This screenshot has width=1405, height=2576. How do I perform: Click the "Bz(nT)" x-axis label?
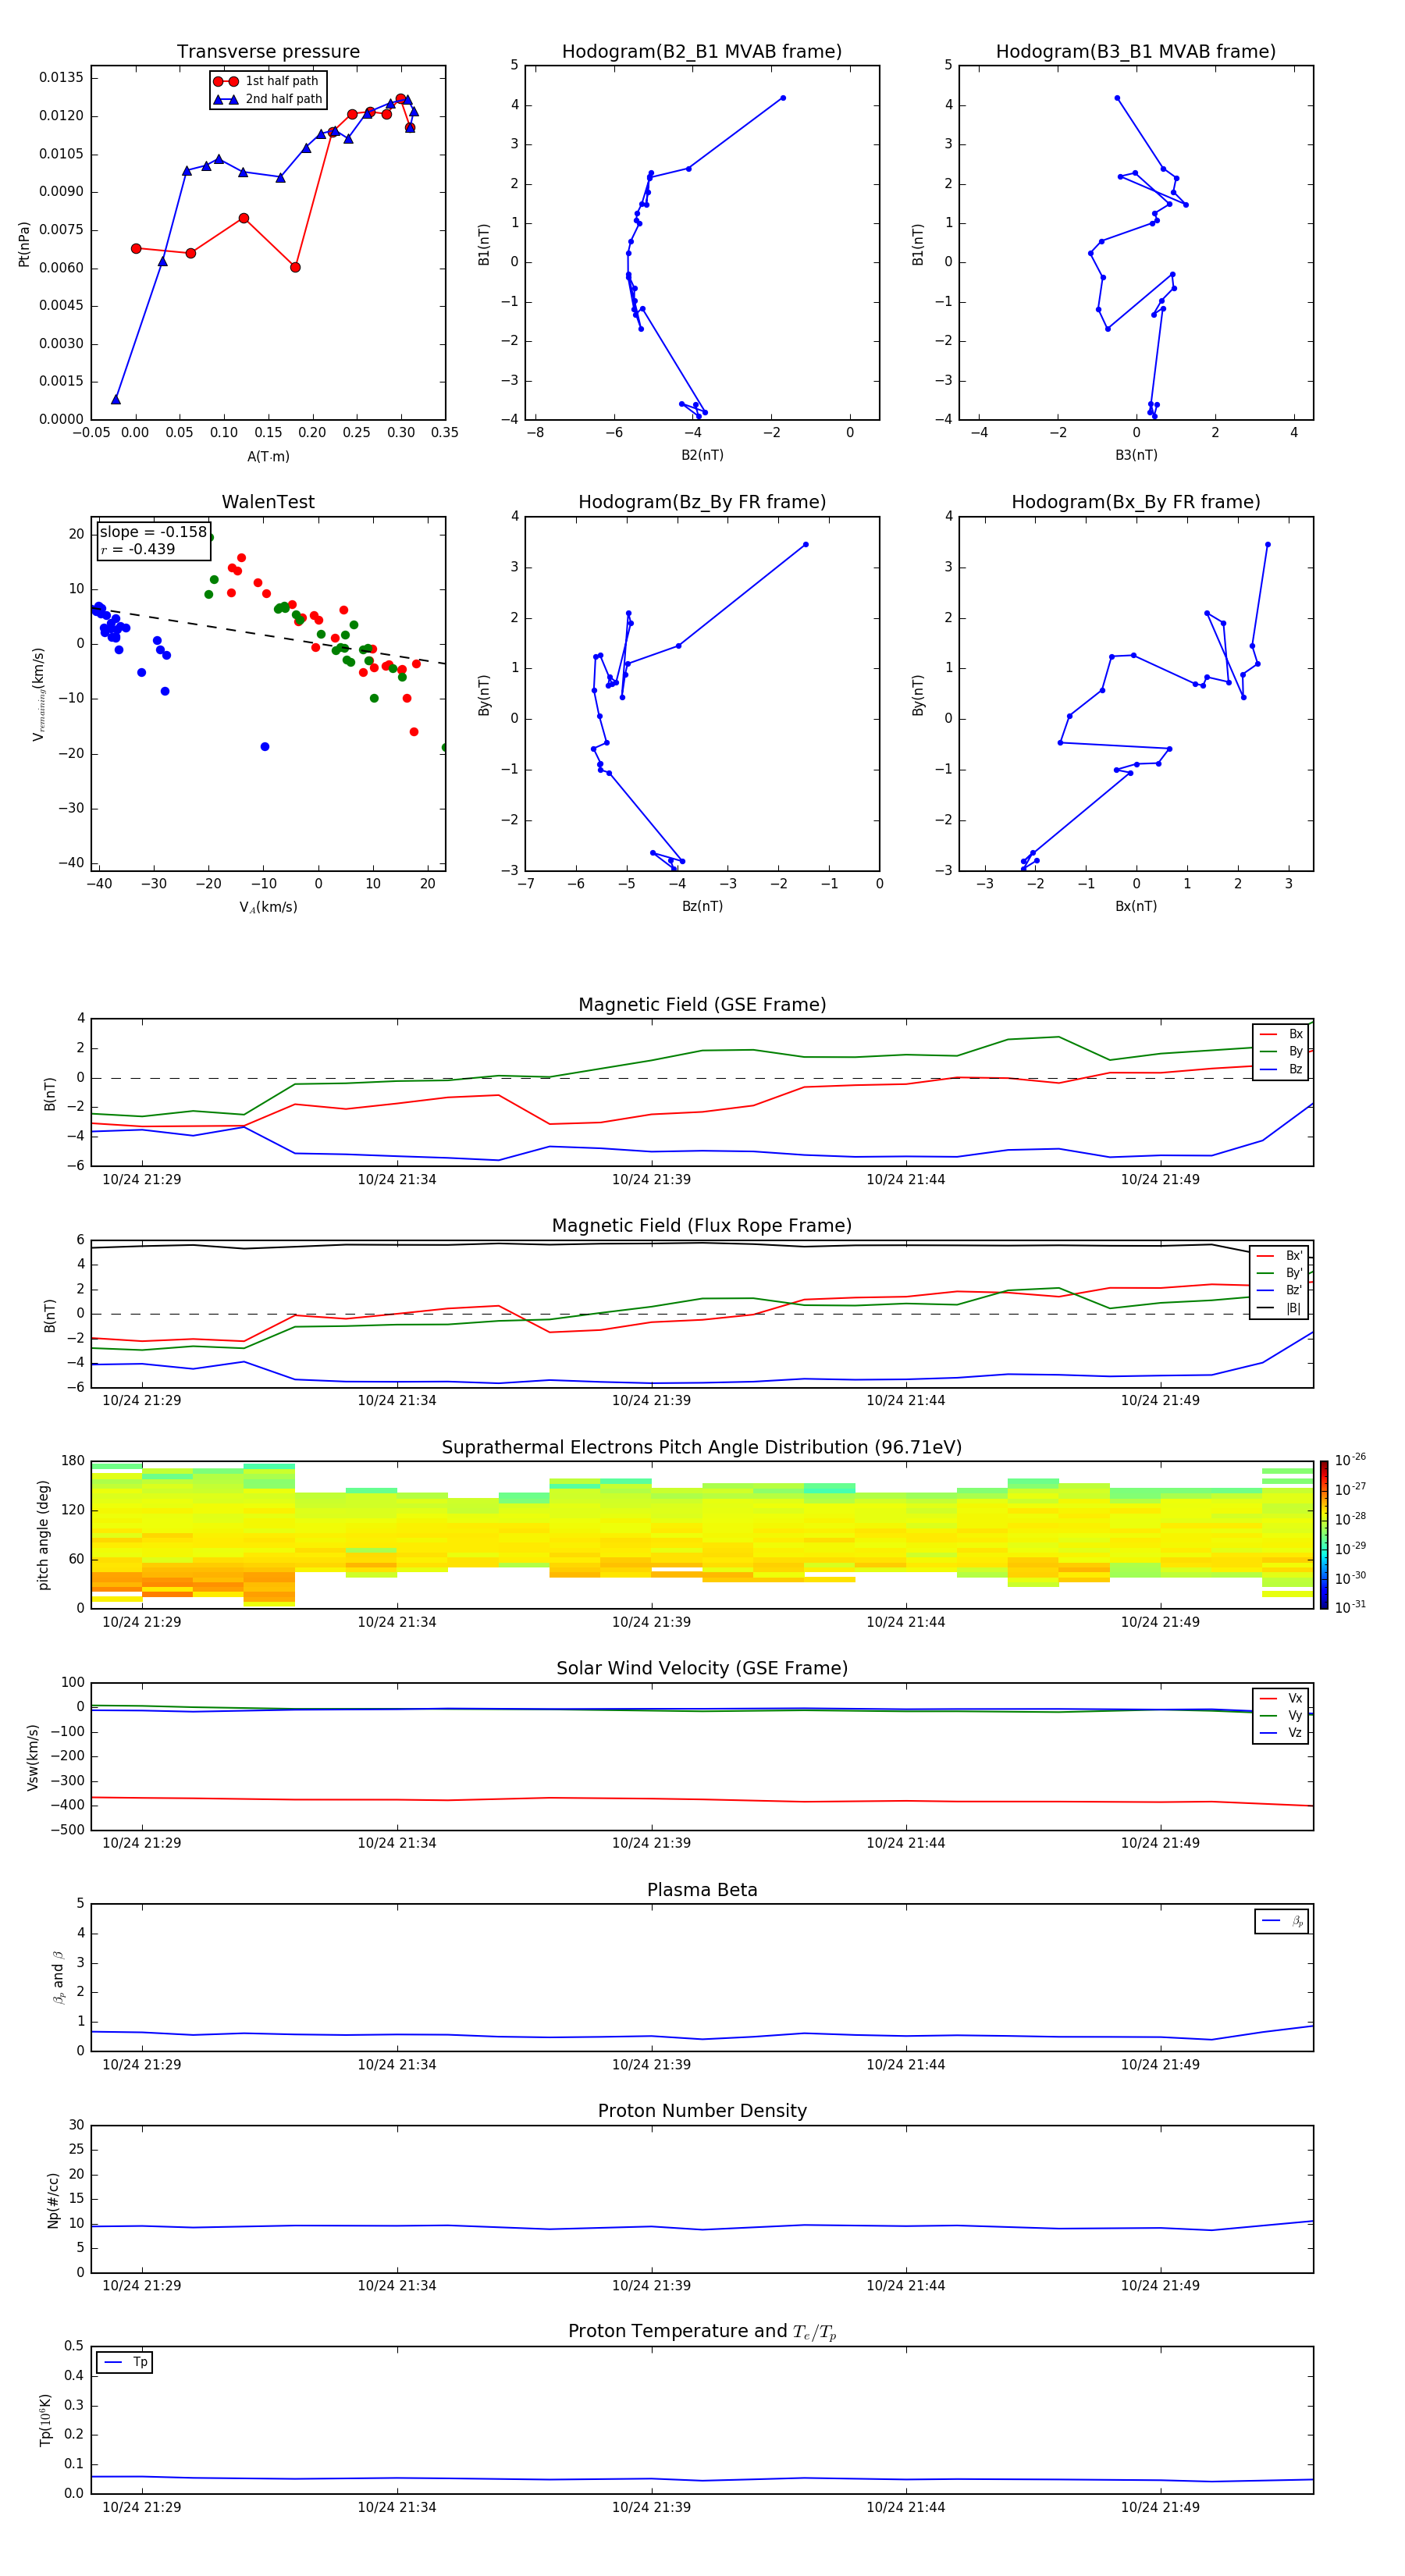pos(702,906)
